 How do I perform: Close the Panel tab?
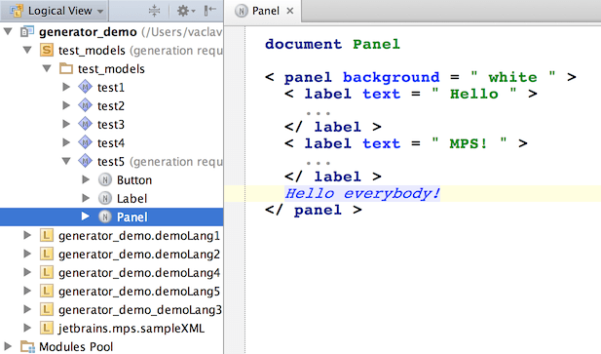click(290, 11)
